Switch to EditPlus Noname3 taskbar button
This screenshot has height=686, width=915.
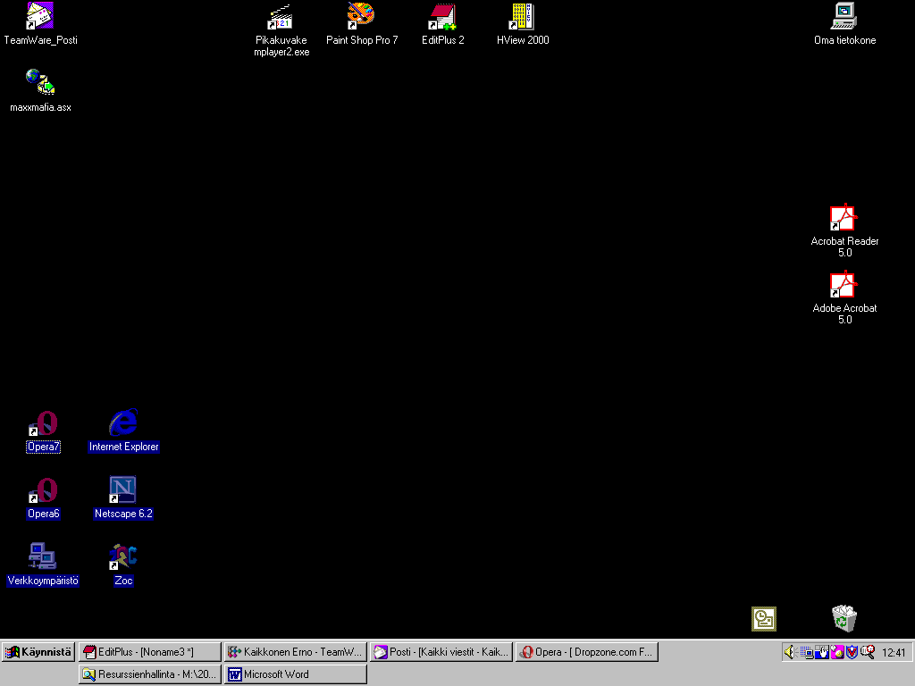[149, 652]
